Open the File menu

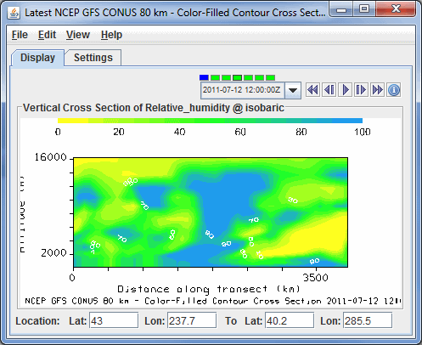tap(20, 35)
